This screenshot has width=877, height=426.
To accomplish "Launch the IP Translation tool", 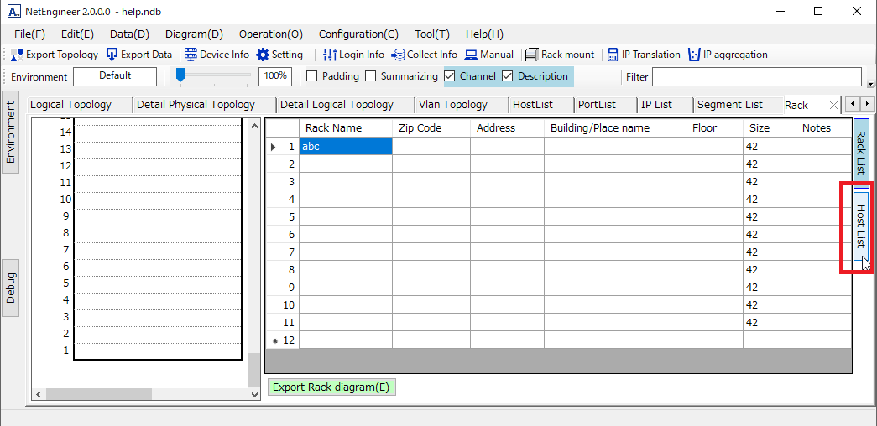I will 613,55.
